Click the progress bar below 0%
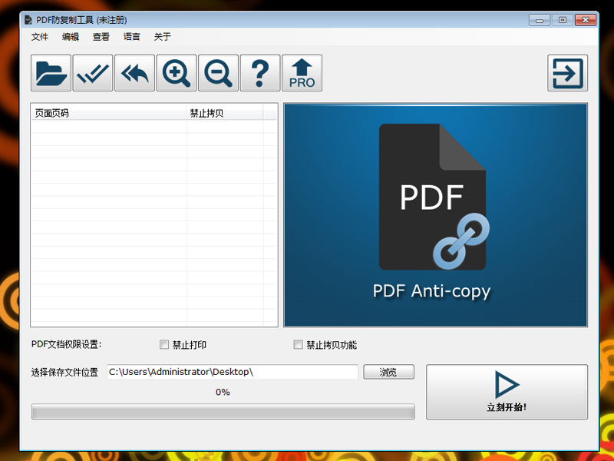614x461 pixels. 223,412
